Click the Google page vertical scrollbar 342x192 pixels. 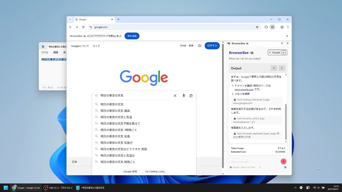click(223, 105)
